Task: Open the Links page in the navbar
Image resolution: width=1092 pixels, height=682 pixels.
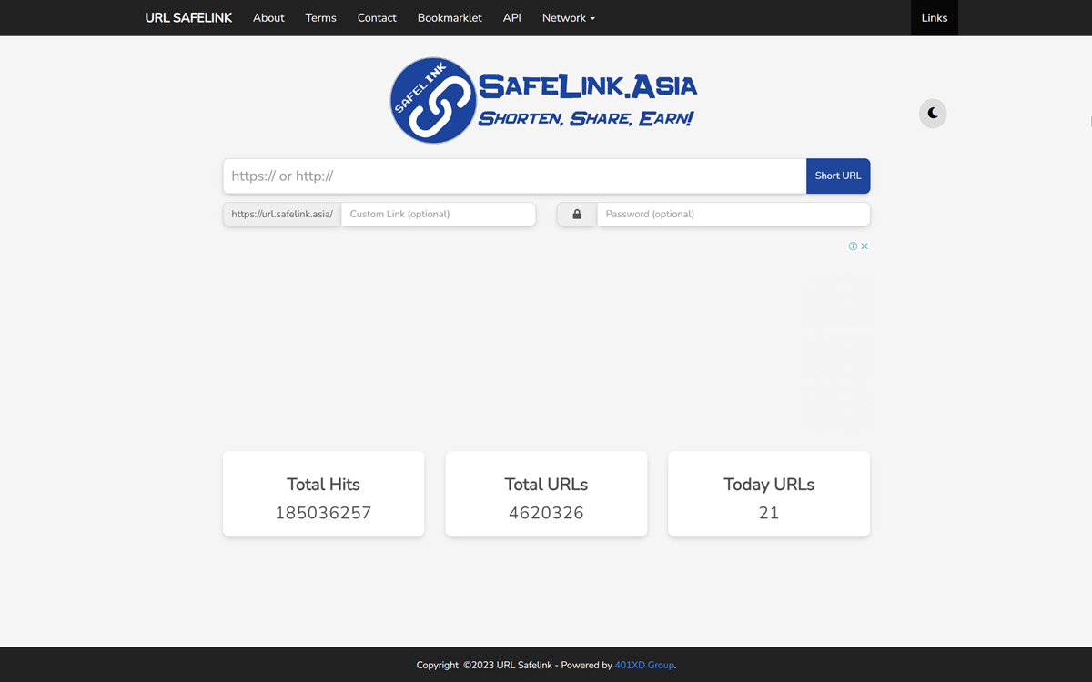Action: [935, 18]
